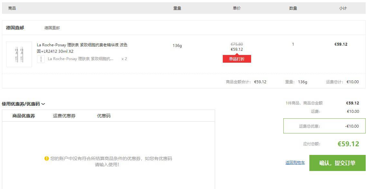Select the 优惠码 tab
Viewport: 367px width, 189px height.
[x=104, y=116]
